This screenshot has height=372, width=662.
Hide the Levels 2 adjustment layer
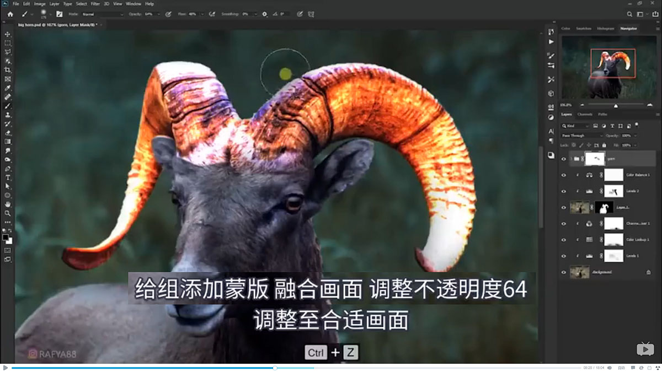click(x=563, y=191)
